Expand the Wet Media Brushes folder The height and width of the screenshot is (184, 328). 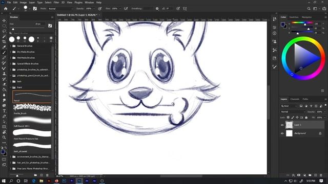pos(11,58)
